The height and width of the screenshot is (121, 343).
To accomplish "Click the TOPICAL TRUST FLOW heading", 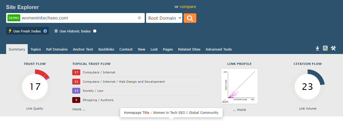I will [x=91, y=64].
